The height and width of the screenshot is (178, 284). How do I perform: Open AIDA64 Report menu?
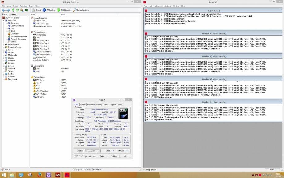15,6
